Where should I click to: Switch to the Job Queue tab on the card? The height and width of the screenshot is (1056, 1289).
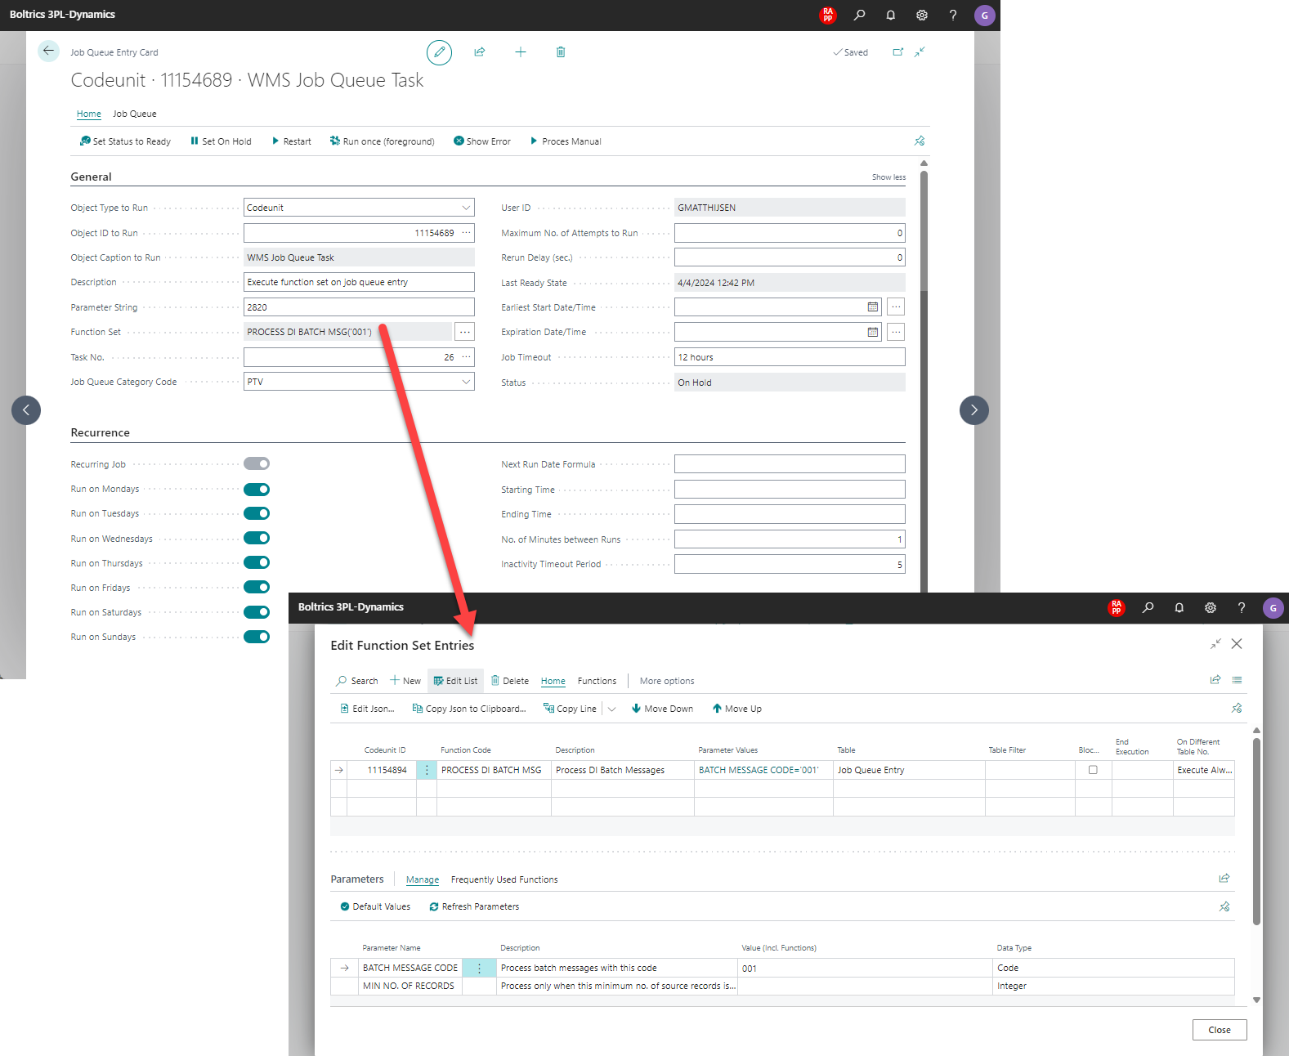coord(135,114)
